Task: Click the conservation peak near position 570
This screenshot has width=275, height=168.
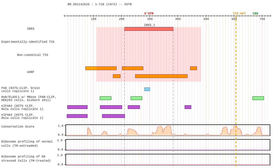Action: [225, 131]
